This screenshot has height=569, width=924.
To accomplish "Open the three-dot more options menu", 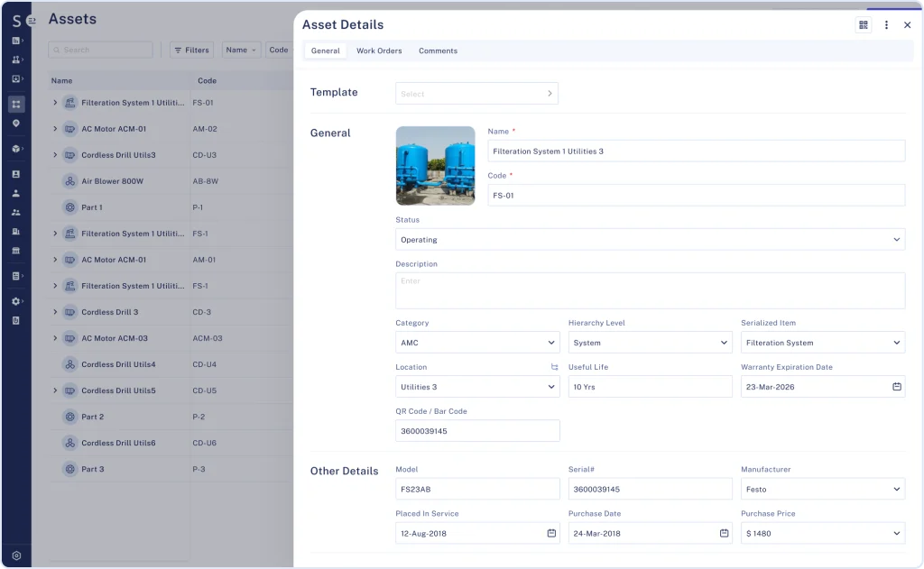I will coord(886,25).
